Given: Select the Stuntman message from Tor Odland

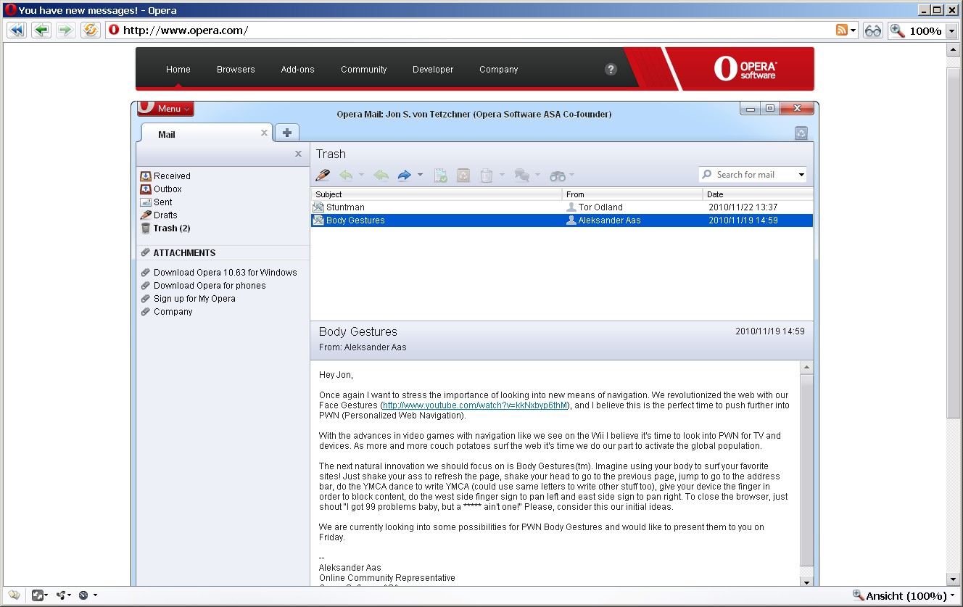Looking at the screenshot, I should tap(435, 207).
